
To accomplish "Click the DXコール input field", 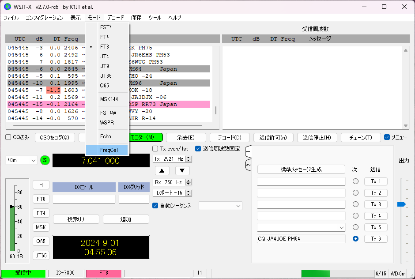I will point(84,199).
